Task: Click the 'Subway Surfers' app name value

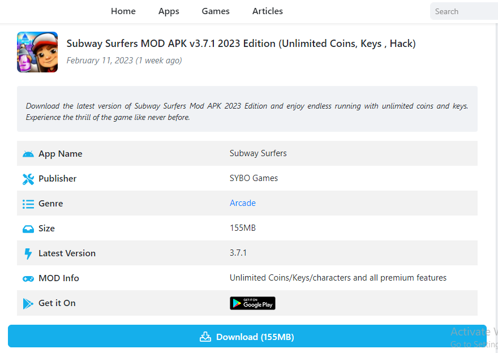Action: pos(258,153)
